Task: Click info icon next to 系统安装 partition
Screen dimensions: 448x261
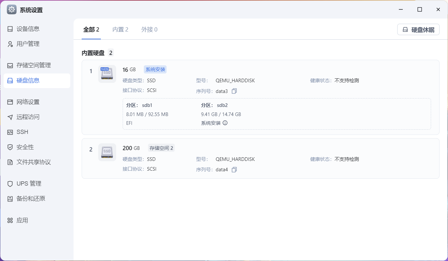Action: [x=225, y=123]
